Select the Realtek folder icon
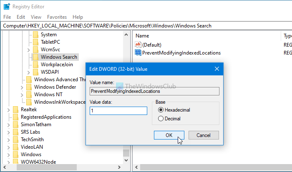 coord(16,110)
